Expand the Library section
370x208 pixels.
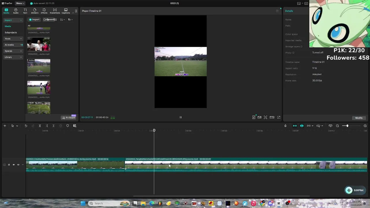[13, 57]
